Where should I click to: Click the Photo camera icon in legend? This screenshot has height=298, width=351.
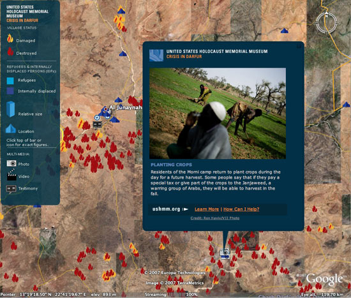[x=11, y=163]
